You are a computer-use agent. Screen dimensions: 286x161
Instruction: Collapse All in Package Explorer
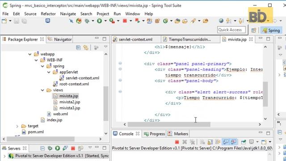tap(78, 48)
